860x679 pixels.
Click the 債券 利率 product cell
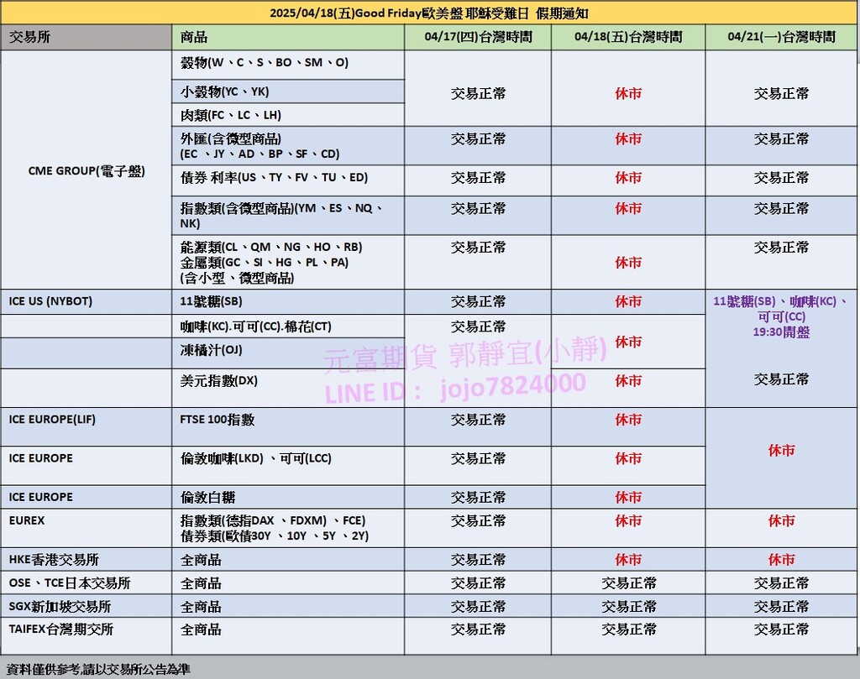274,178
